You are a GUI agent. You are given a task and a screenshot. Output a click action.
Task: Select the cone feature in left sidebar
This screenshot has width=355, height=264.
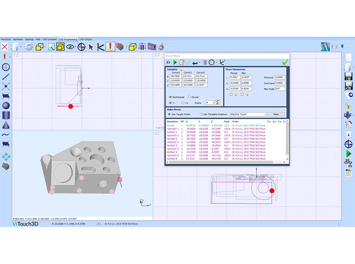click(x=6, y=125)
